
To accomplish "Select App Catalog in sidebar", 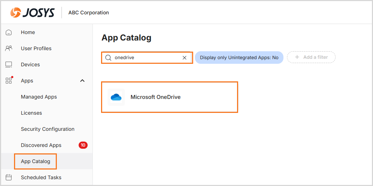I will click(36, 161).
